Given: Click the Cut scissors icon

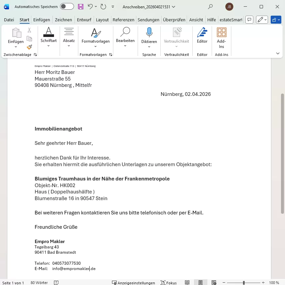Looking at the screenshot, I should point(29,31).
